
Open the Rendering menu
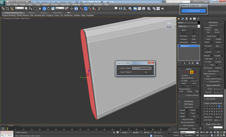pos(76,5)
